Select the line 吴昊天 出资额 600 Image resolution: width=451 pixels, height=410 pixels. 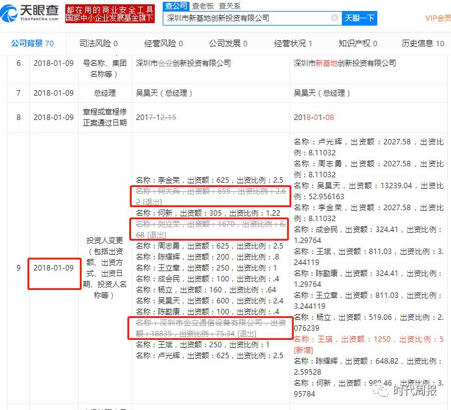tap(210, 301)
